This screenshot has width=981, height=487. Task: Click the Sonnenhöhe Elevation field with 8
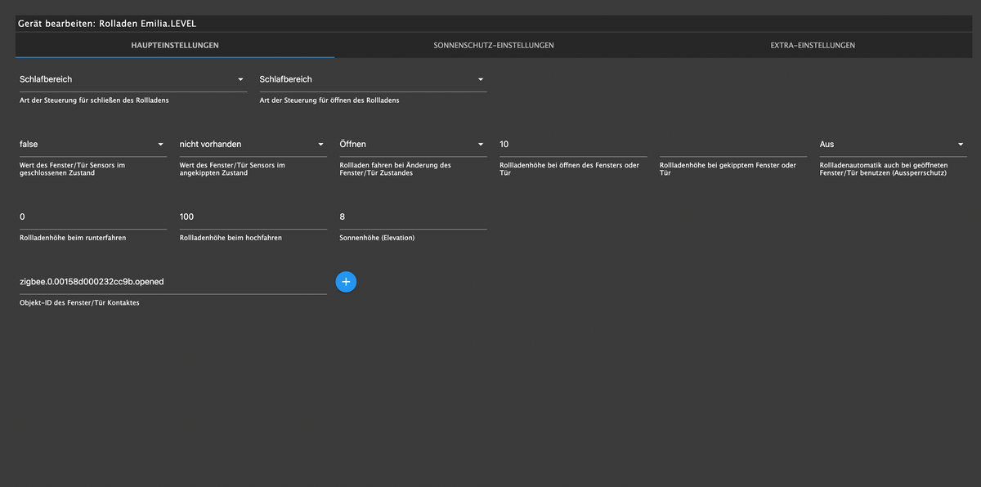click(413, 217)
